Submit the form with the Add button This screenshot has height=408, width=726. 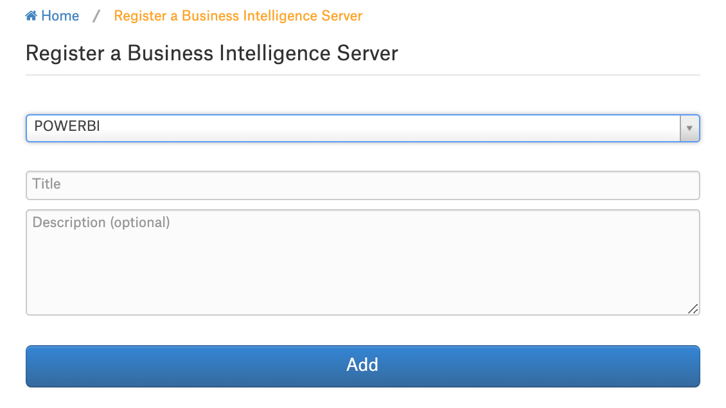[362, 366]
